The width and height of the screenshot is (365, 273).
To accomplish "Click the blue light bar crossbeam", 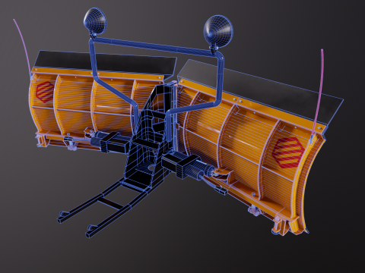I will coord(154,46).
